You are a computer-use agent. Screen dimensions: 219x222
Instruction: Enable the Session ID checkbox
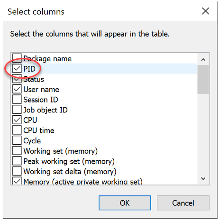point(17,99)
